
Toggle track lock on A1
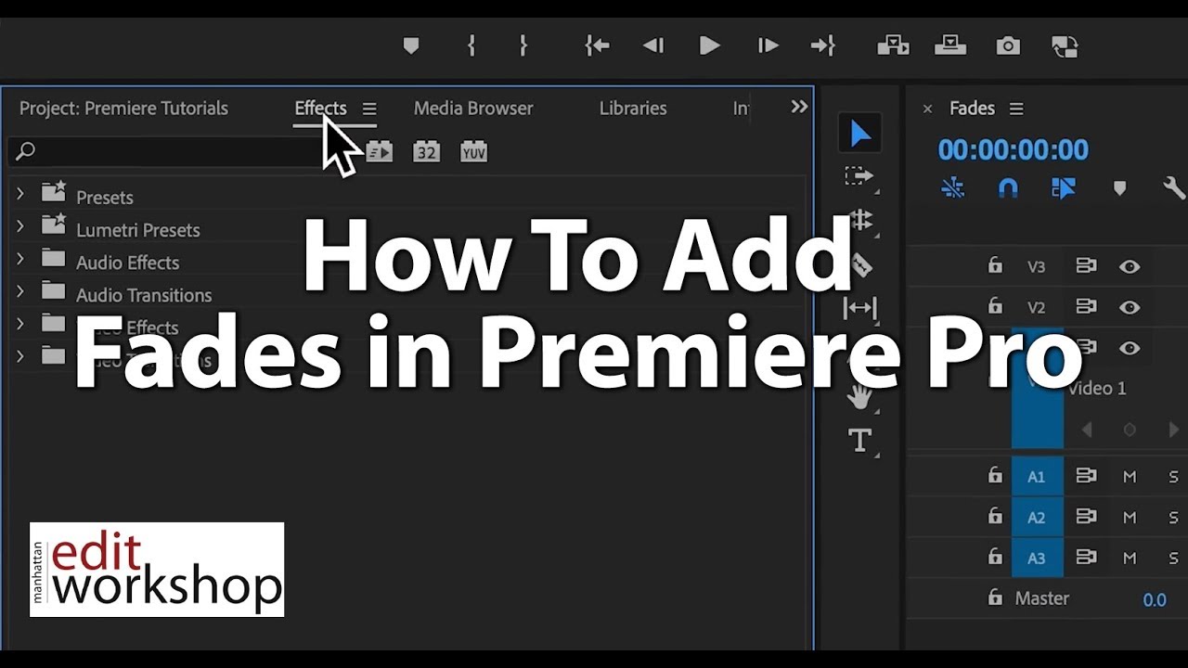click(995, 475)
